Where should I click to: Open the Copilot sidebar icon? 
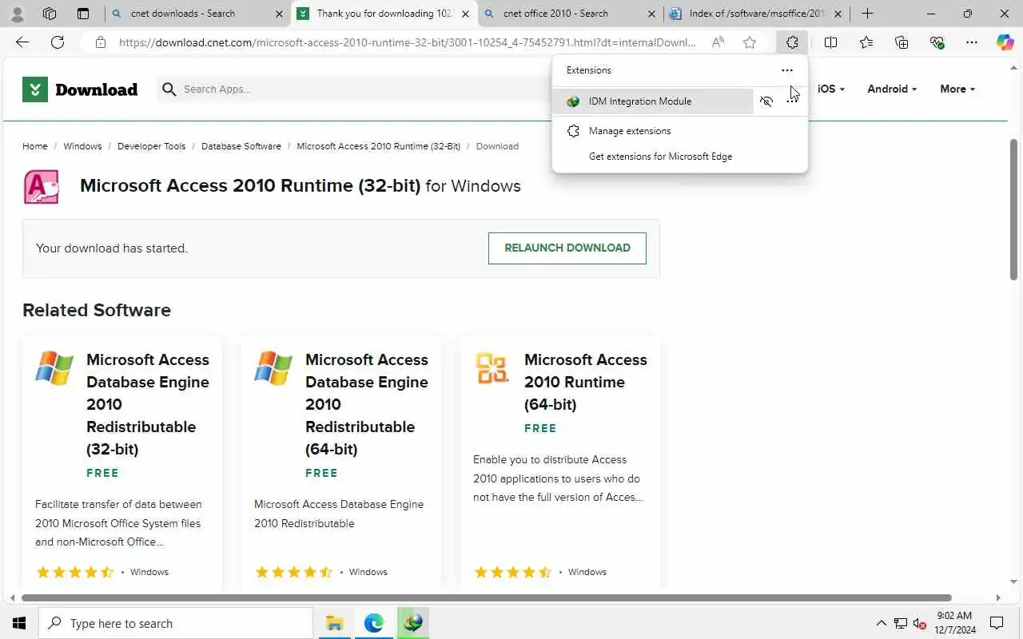tap(1005, 42)
